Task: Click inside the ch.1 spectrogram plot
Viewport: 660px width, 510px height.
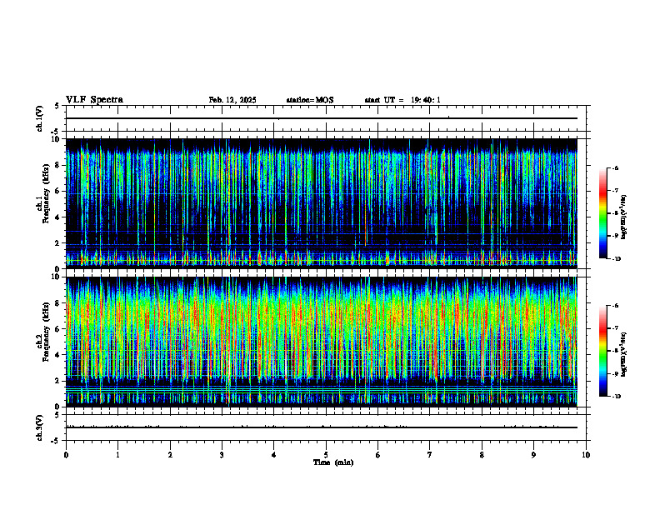Action: (x=322, y=203)
